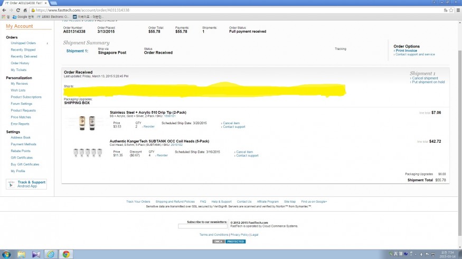
Task: Reorder the SUBTANK OCC Coil Heads
Action: click(162, 155)
